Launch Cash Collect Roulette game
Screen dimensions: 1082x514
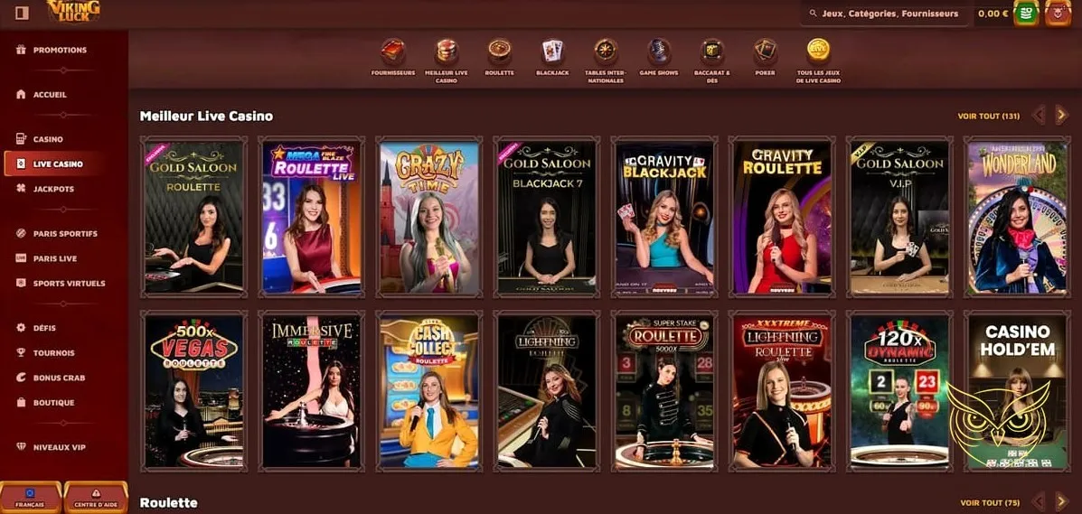click(x=429, y=391)
